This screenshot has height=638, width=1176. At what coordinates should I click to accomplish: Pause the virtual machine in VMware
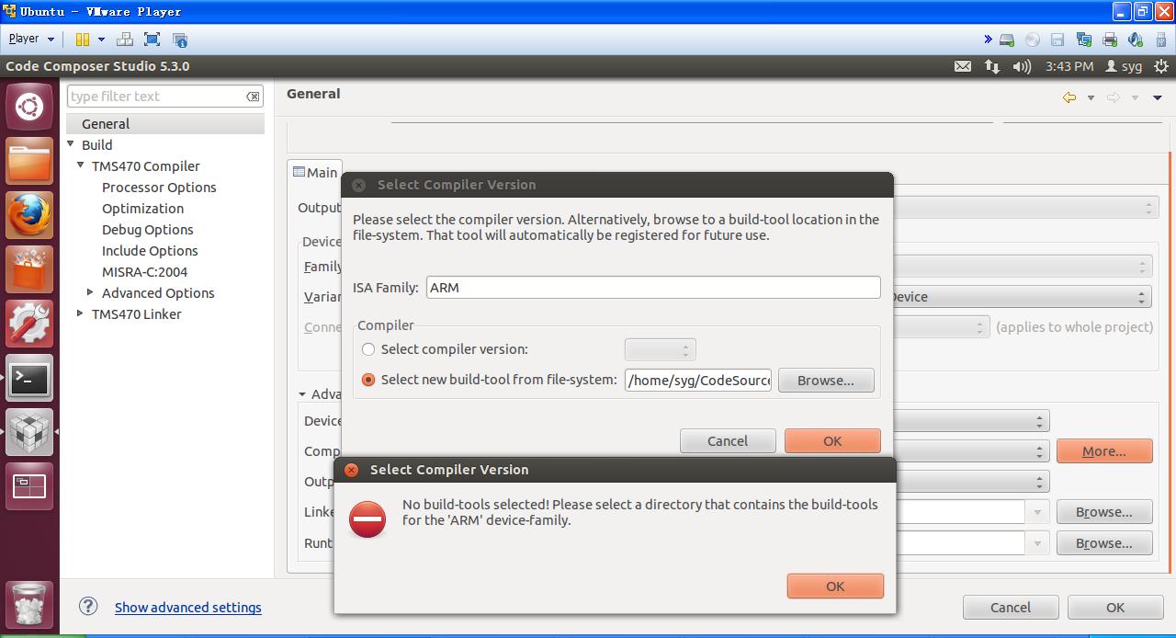(x=83, y=40)
